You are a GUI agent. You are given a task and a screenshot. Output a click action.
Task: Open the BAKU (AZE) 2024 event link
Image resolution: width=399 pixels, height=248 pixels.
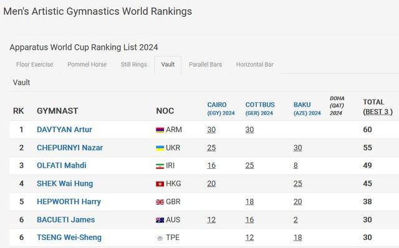click(307, 108)
